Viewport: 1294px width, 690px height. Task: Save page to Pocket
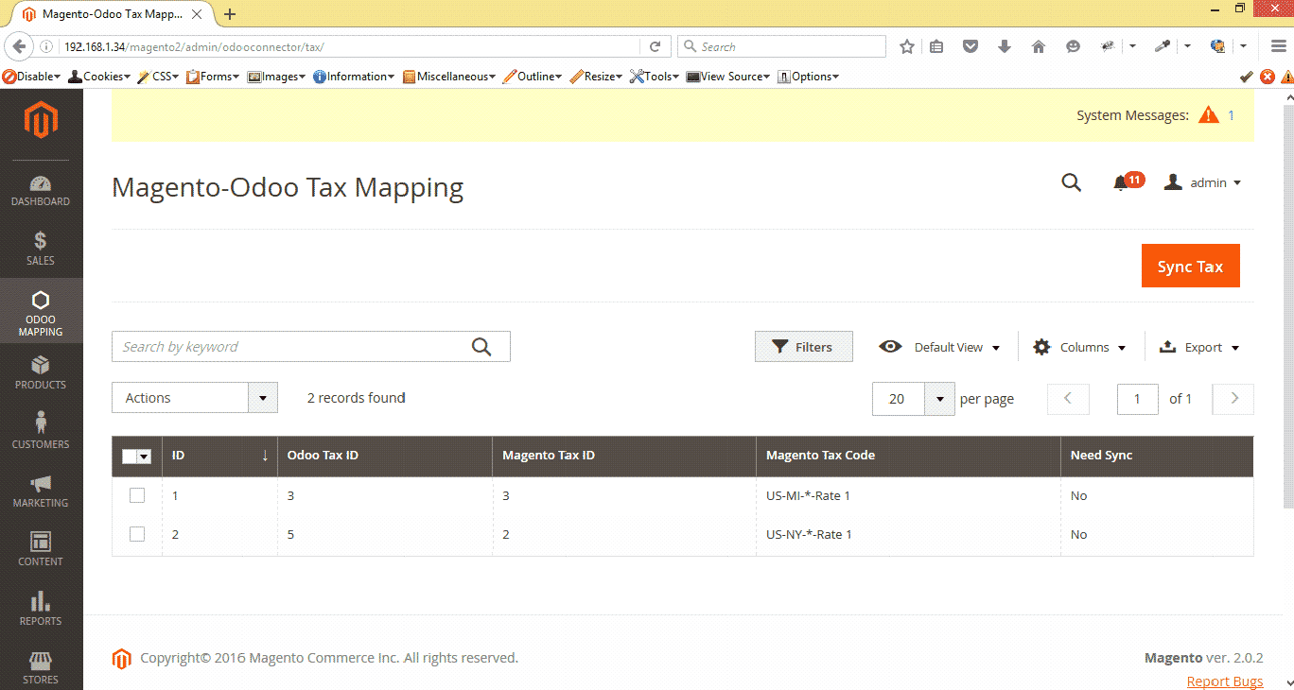[x=970, y=46]
